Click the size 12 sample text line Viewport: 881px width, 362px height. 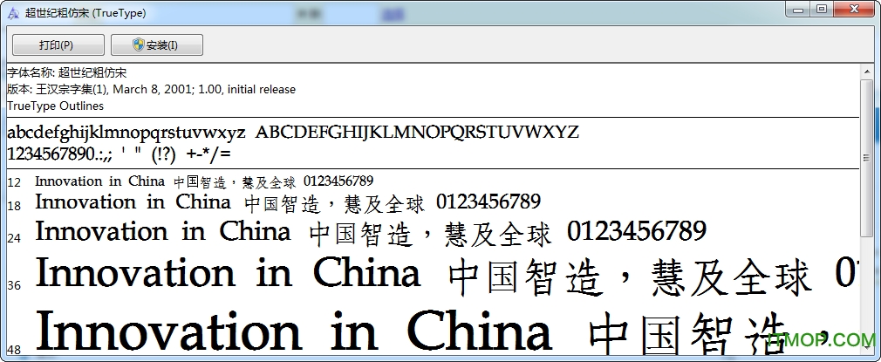204,181
